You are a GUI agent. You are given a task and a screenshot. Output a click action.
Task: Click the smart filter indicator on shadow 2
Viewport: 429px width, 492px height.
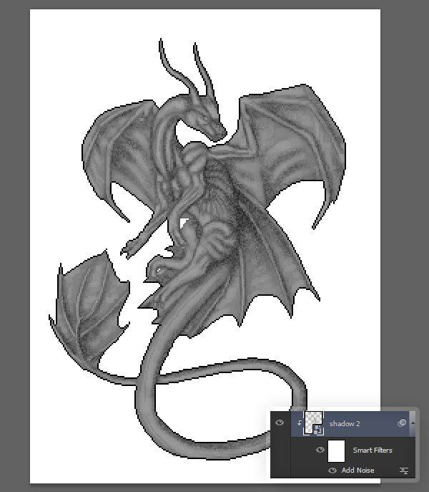pyautogui.click(x=402, y=423)
